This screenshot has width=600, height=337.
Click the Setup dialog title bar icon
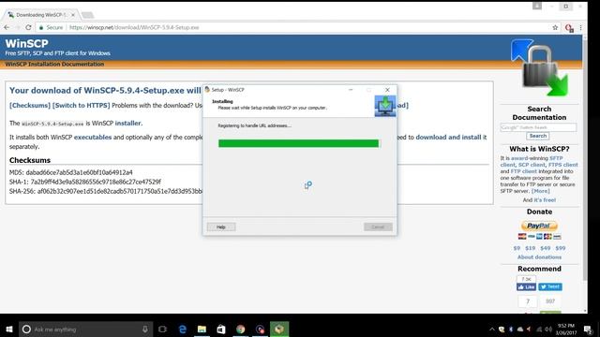[207, 90]
